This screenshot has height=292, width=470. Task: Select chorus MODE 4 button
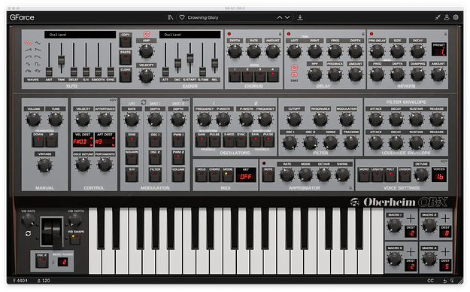pyautogui.click(x=273, y=75)
